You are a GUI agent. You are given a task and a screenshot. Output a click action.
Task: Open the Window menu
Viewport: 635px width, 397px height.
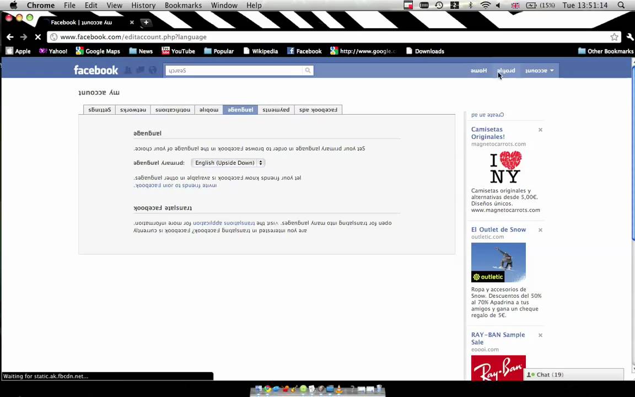click(x=224, y=6)
